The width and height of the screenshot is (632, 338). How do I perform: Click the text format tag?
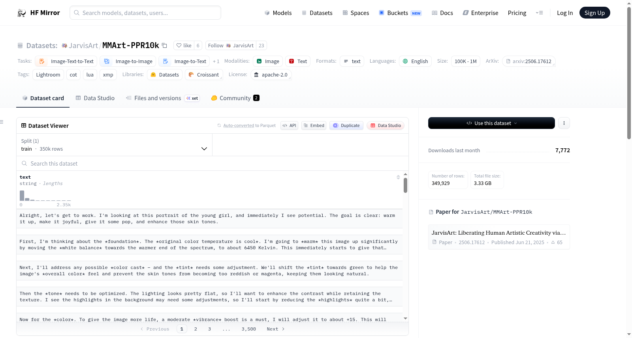tap(352, 61)
